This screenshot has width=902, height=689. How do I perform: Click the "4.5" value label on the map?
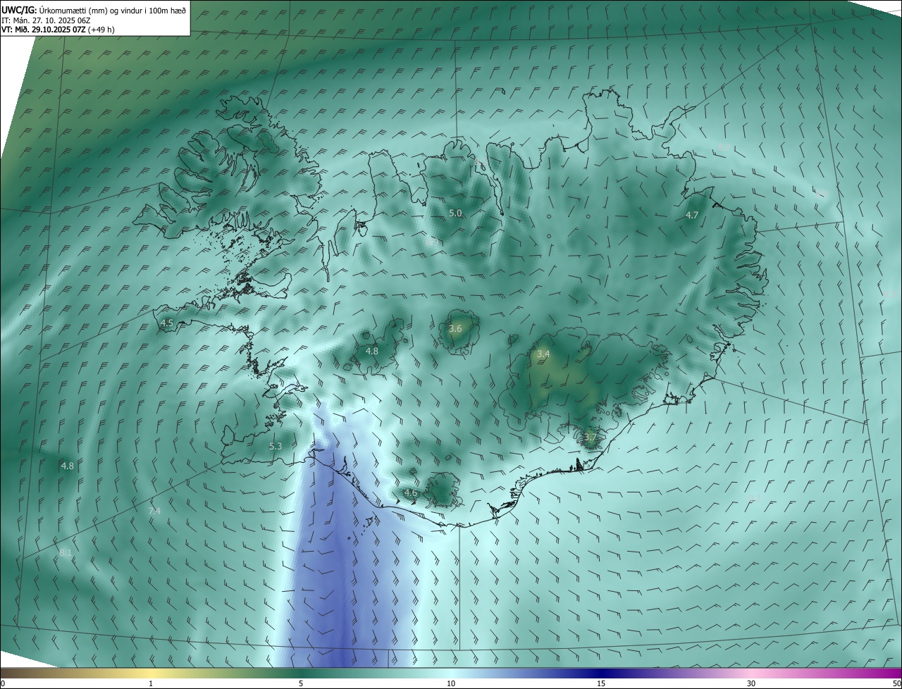tap(167, 323)
